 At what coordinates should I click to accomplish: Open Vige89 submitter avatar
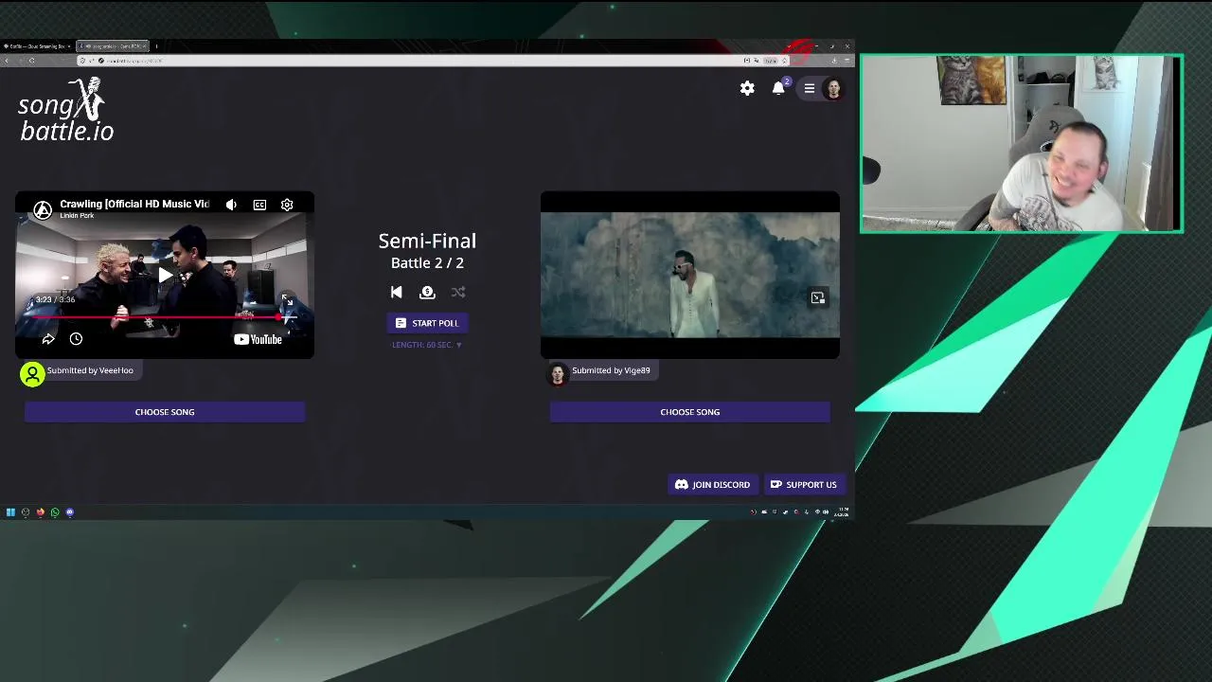[x=558, y=373]
